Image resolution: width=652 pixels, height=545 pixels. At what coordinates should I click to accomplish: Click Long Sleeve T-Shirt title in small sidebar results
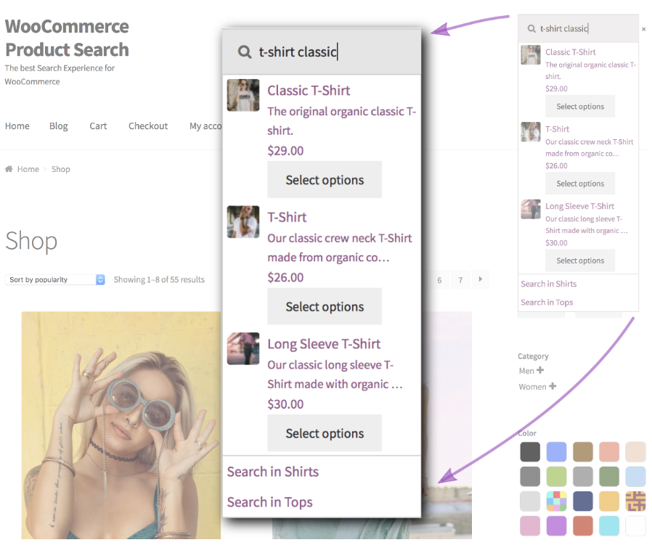[579, 206]
